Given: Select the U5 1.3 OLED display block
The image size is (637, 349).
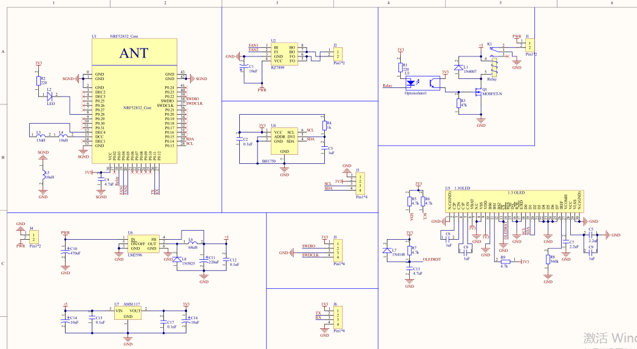Looking at the screenshot, I should pyautogui.click(x=515, y=201).
